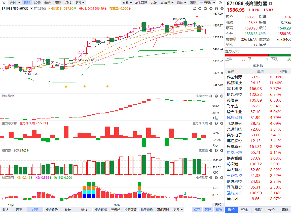Open main chart settings gear
The width and height of the screenshot is (291, 213).
pos(211,9)
